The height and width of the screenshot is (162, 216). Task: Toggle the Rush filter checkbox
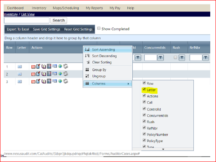point(175,57)
